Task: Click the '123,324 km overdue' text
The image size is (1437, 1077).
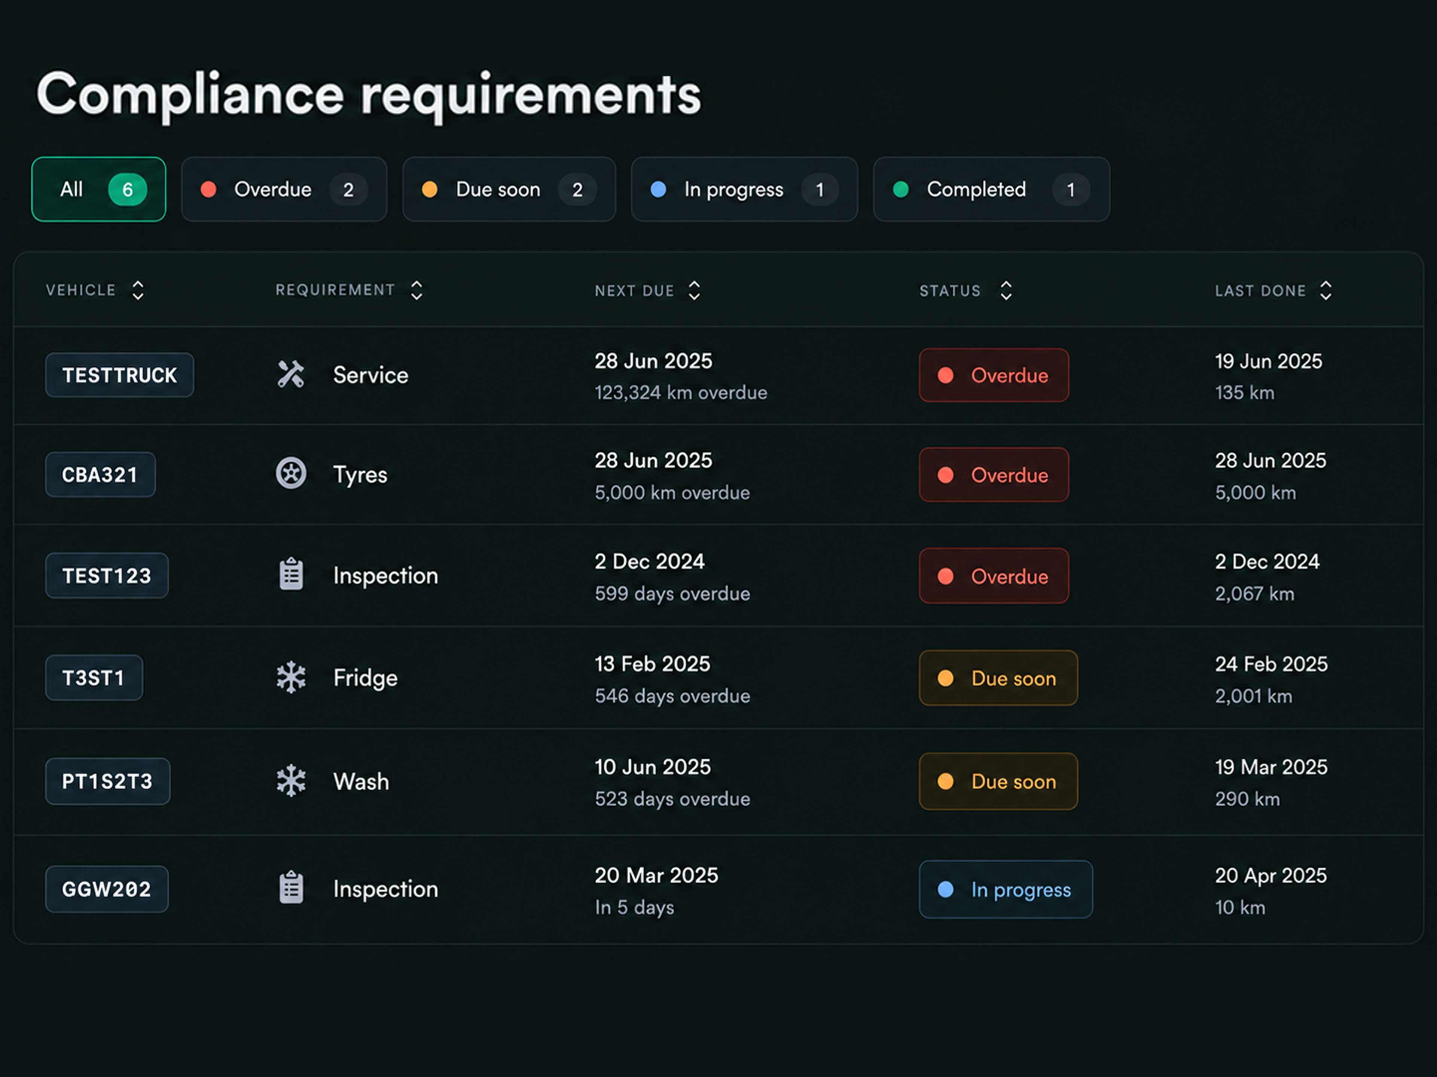Action: 681,393
